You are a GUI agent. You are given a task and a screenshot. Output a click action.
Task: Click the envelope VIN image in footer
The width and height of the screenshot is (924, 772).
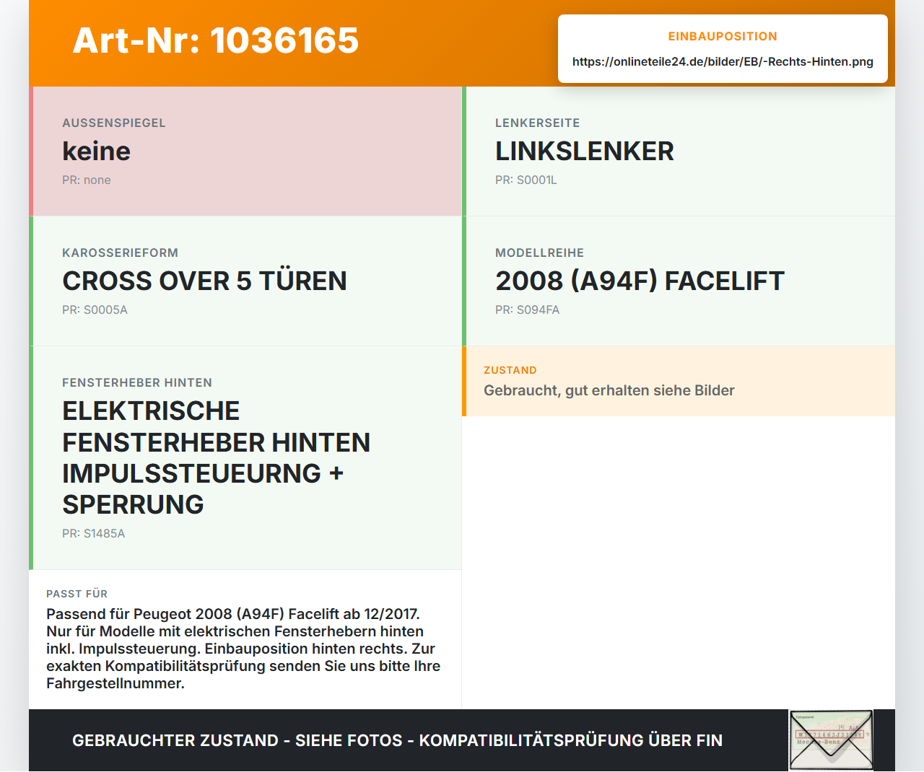[831, 740]
